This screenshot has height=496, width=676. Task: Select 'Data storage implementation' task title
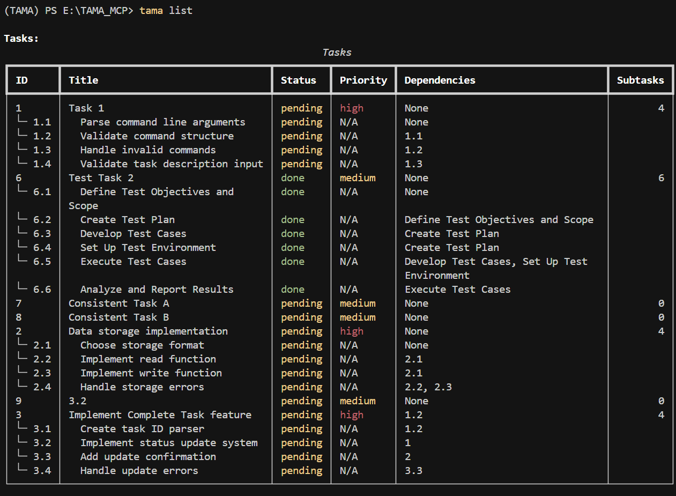(x=148, y=331)
